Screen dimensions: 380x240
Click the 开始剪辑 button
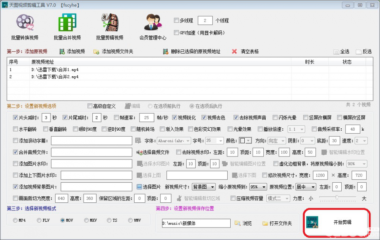337,222
